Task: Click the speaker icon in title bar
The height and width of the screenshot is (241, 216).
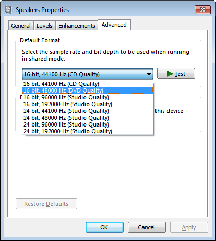Action: (x=8, y=9)
